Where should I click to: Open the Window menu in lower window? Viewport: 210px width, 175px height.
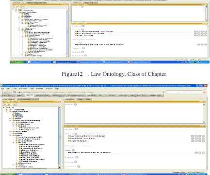tap(49, 89)
